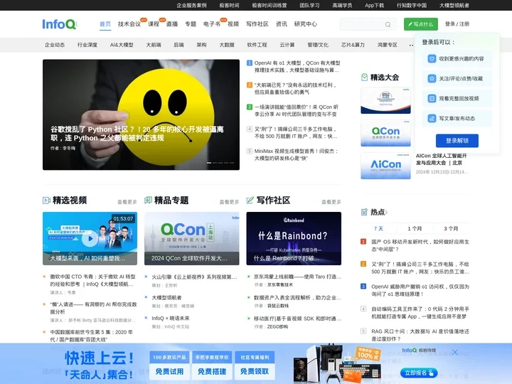Click the InfoQ logo
Image resolution: width=512 pixels, height=384 pixels.
(60, 24)
